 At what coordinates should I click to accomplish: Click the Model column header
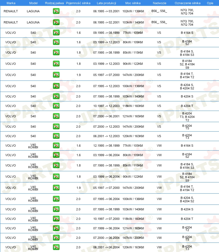[33, 3]
